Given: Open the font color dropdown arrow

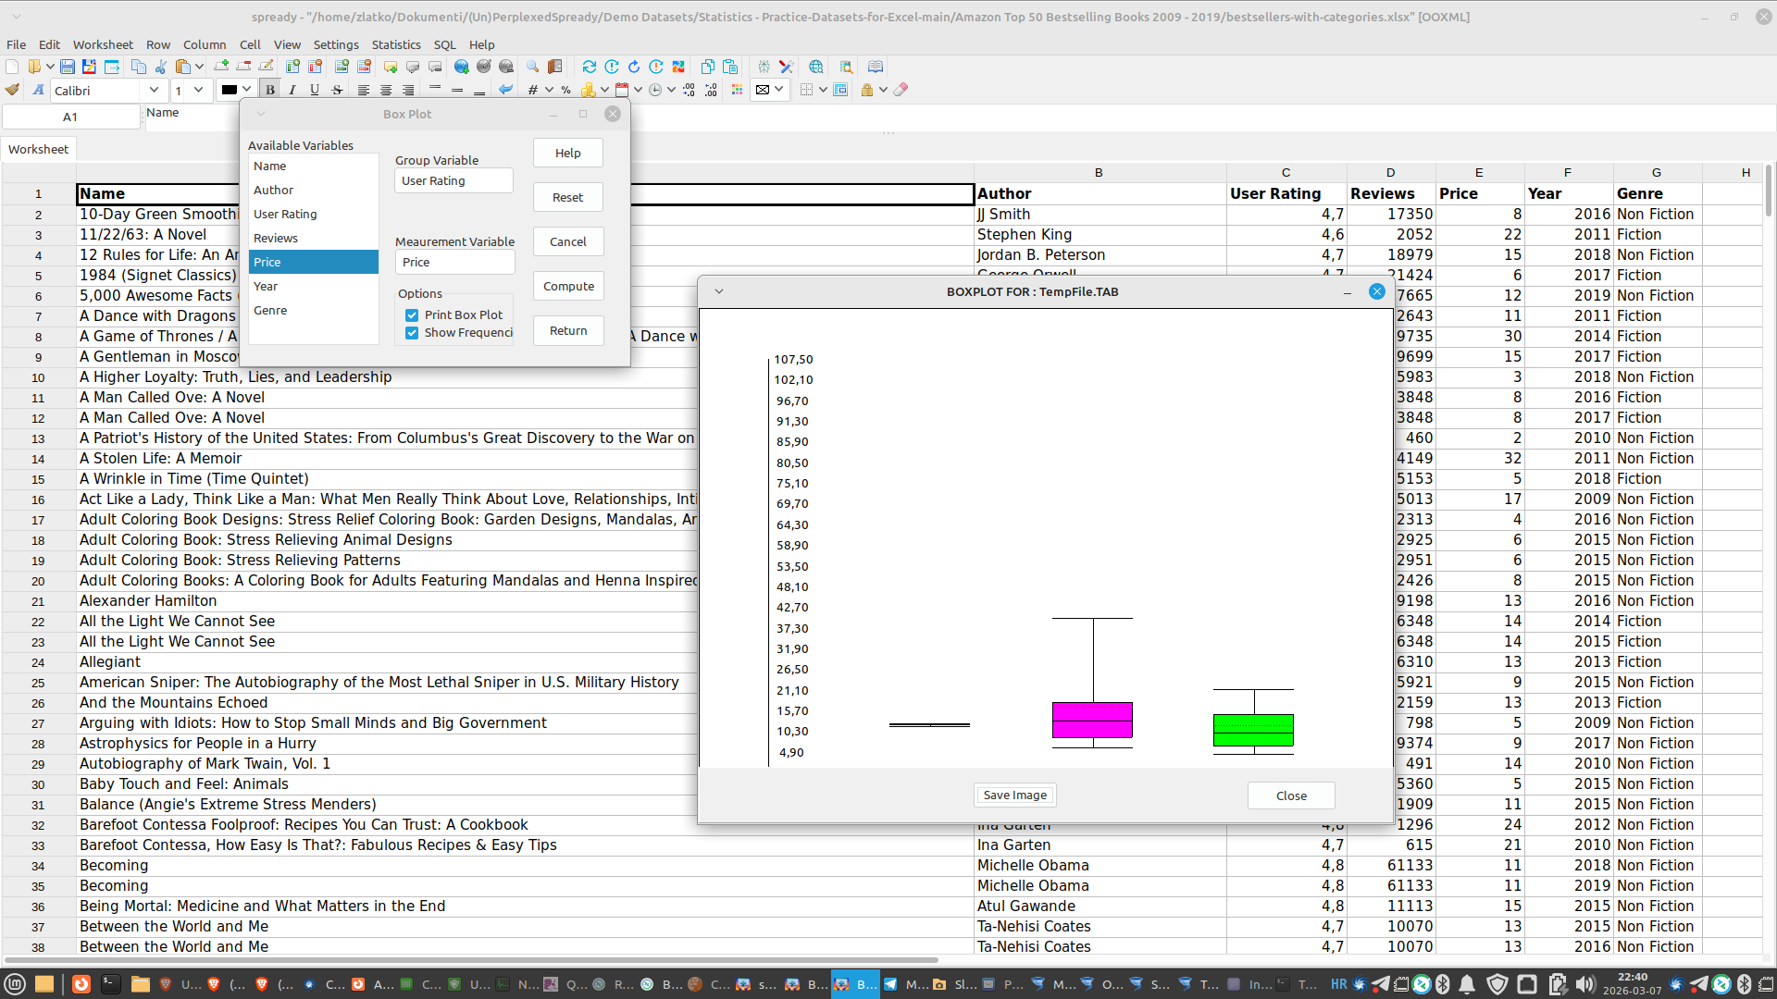Looking at the screenshot, I should [x=247, y=90].
